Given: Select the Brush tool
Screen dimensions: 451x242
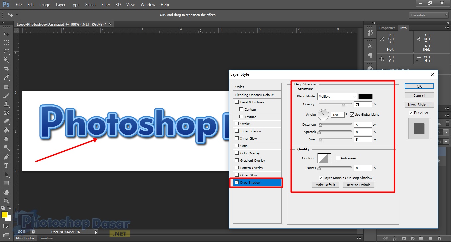Looking at the screenshot, I should click(x=6, y=96).
